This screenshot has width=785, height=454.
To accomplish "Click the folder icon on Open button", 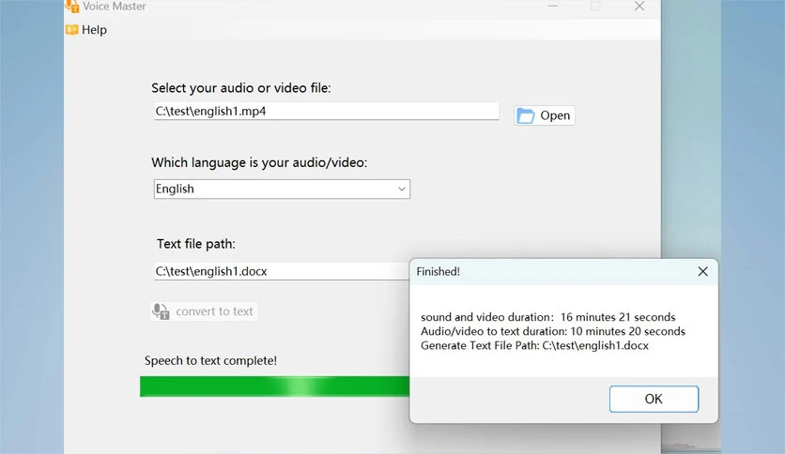I will click(525, 115).
